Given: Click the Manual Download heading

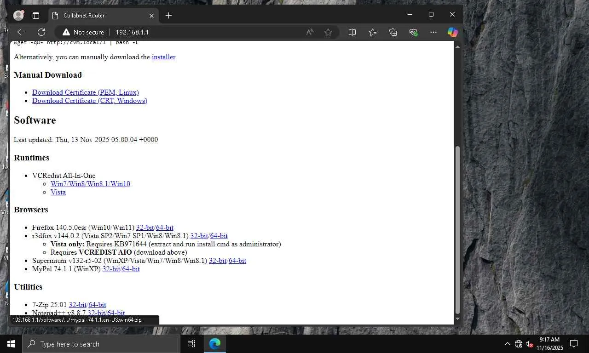Looking at the screenshot, I should 48,75.
